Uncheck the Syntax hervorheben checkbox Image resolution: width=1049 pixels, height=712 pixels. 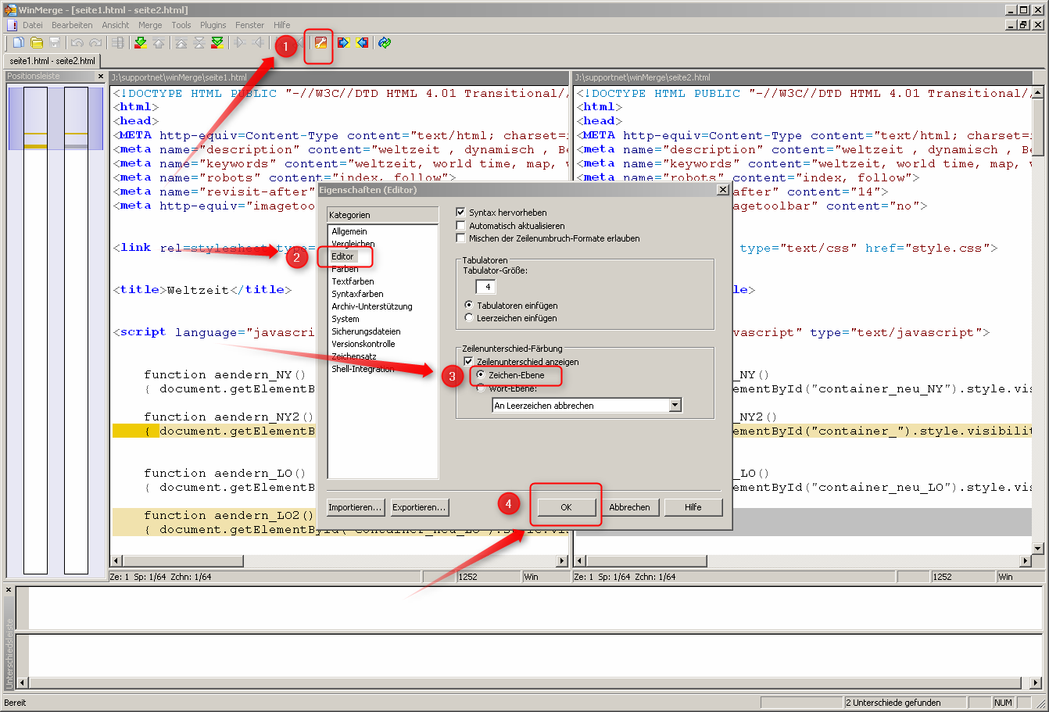[x=461, y=212]
